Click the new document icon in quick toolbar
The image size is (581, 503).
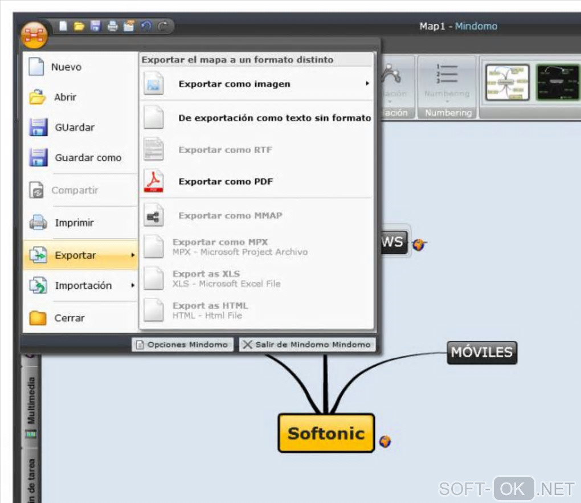coord(63,26)
